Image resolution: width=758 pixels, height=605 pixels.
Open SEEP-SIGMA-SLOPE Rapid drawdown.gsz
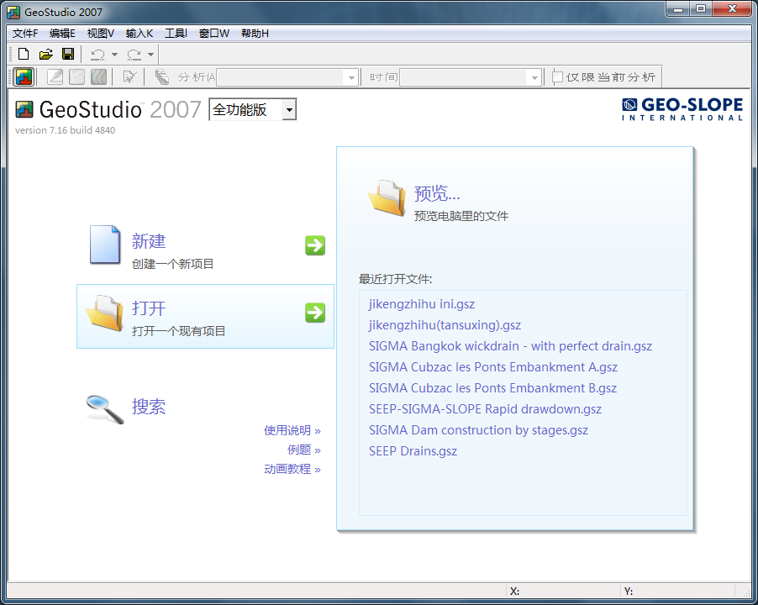tap(486, 409)
